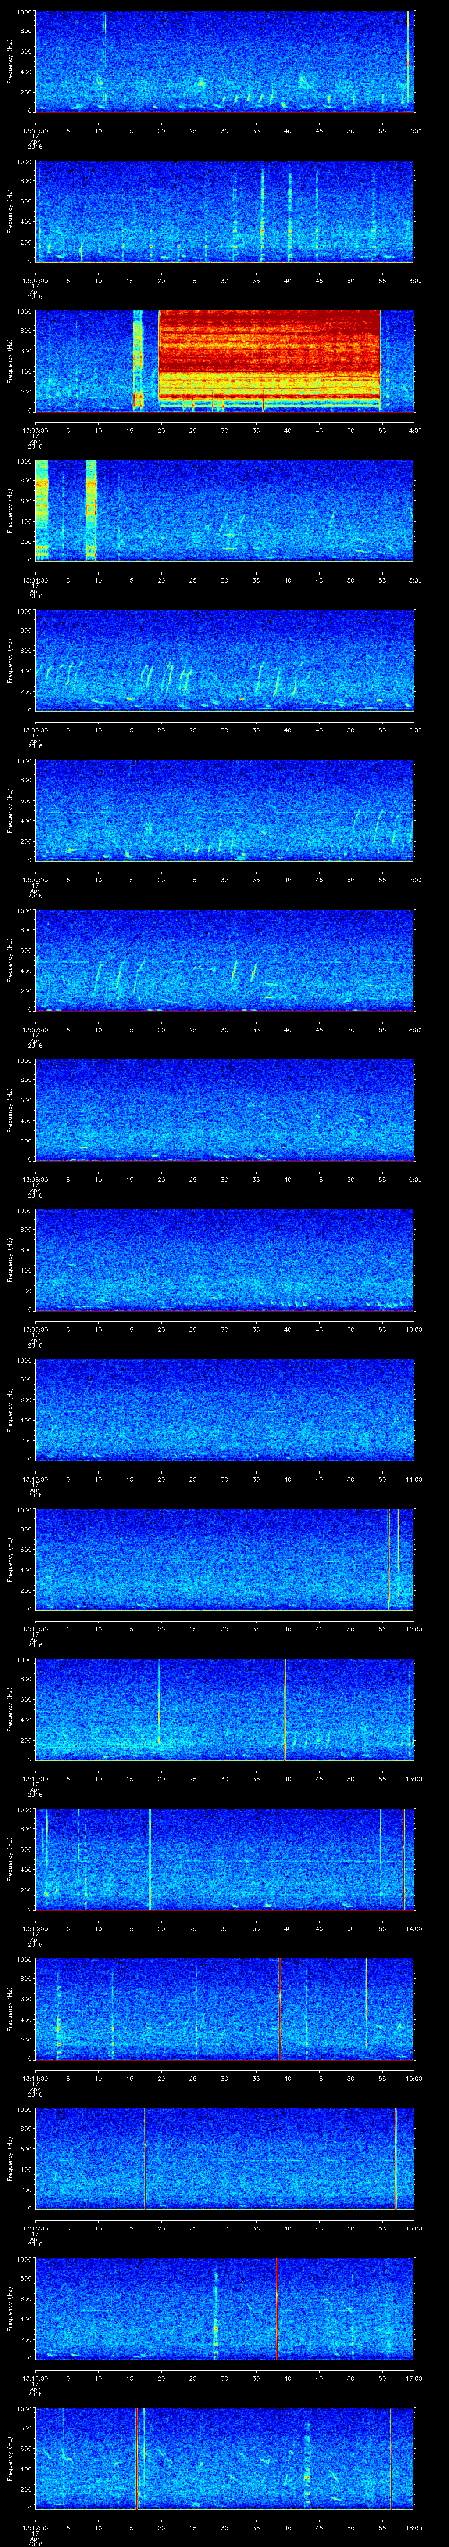
Task: Click the '13:10:00' start time label
Action: [x=35, y=1479]
